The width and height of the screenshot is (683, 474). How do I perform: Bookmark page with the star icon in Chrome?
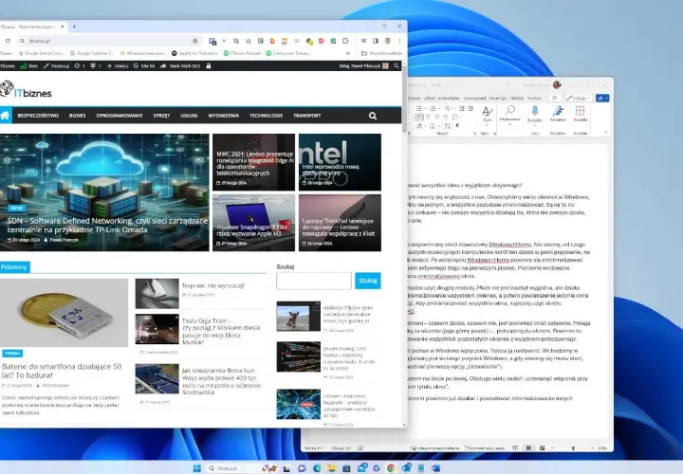point(195,41)
